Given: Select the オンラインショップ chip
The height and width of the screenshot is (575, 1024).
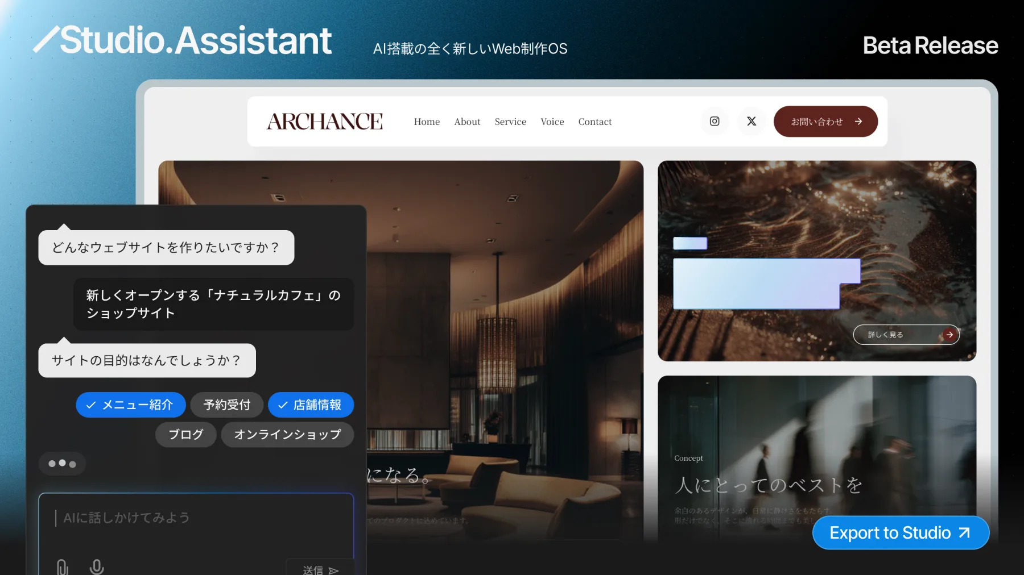Looking at the screenshot, I should tap(287, 435).
